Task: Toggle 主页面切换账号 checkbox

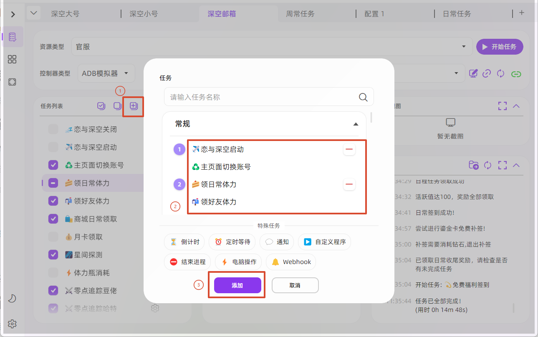Action: (53, 165)
